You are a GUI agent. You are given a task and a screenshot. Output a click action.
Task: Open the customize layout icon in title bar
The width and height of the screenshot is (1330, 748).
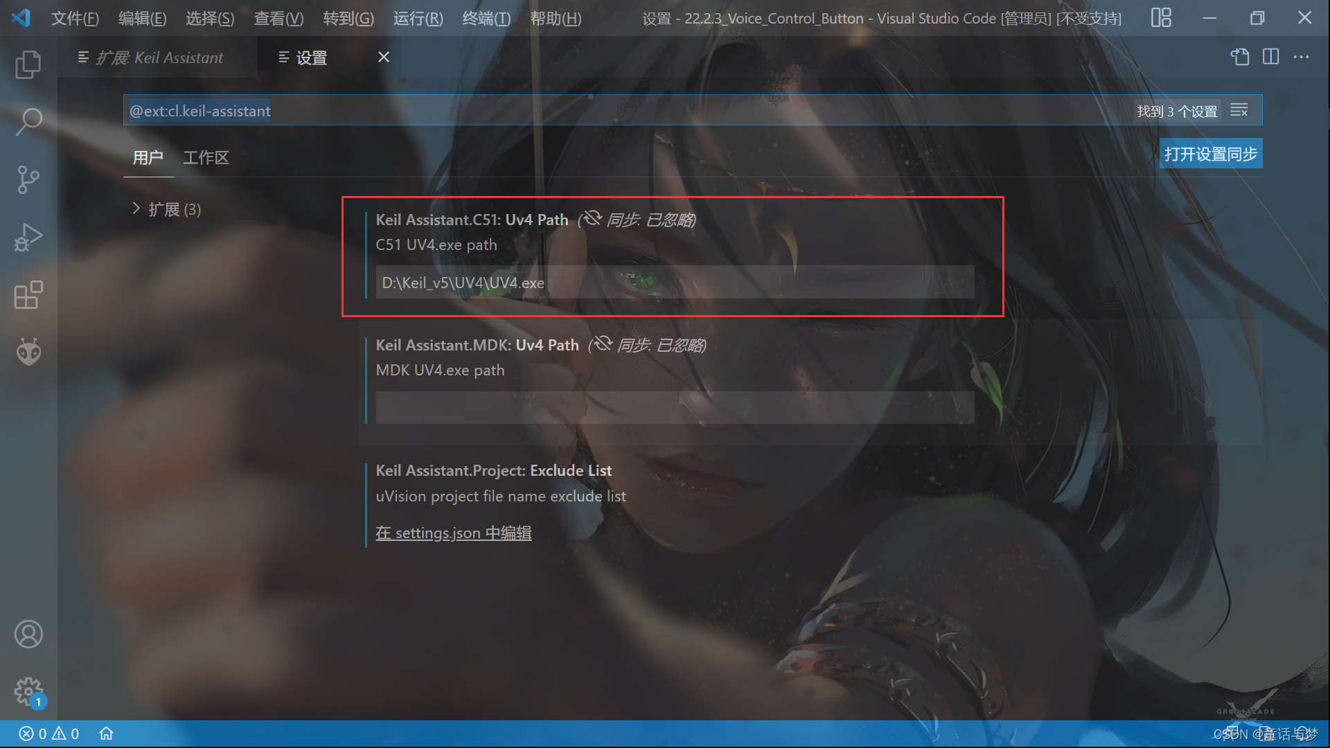point(1161,18)
